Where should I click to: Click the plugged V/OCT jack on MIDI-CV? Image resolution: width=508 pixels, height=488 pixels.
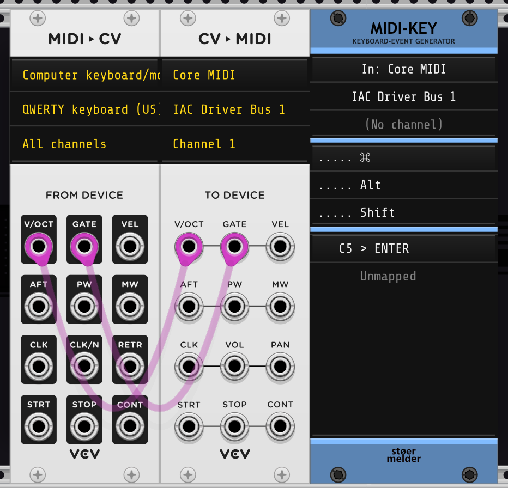point(39,247)
